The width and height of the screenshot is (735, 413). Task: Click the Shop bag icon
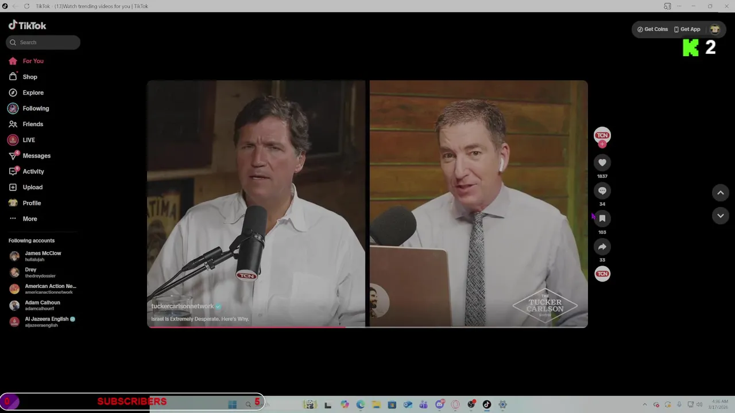pyautogui.click(x=13, y=77)
